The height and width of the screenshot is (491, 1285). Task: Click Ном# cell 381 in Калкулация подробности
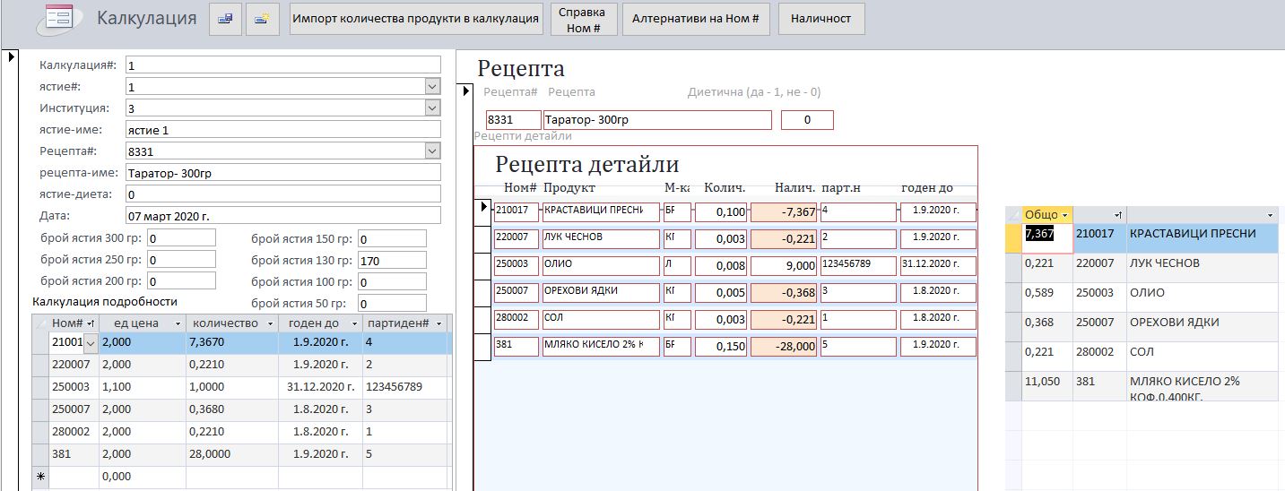(x=74, y=455)
